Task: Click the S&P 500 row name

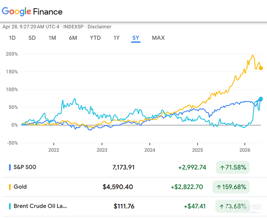Action: tap(25, 167)
